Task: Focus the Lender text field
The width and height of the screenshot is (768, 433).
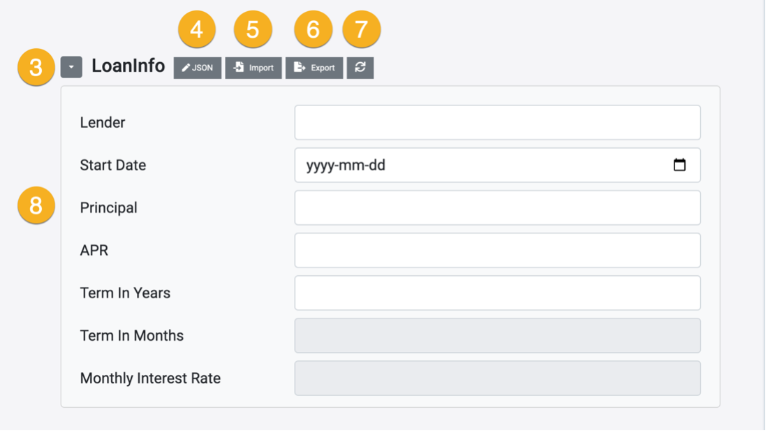Action: pyautogui.click(x=497, y=123)
